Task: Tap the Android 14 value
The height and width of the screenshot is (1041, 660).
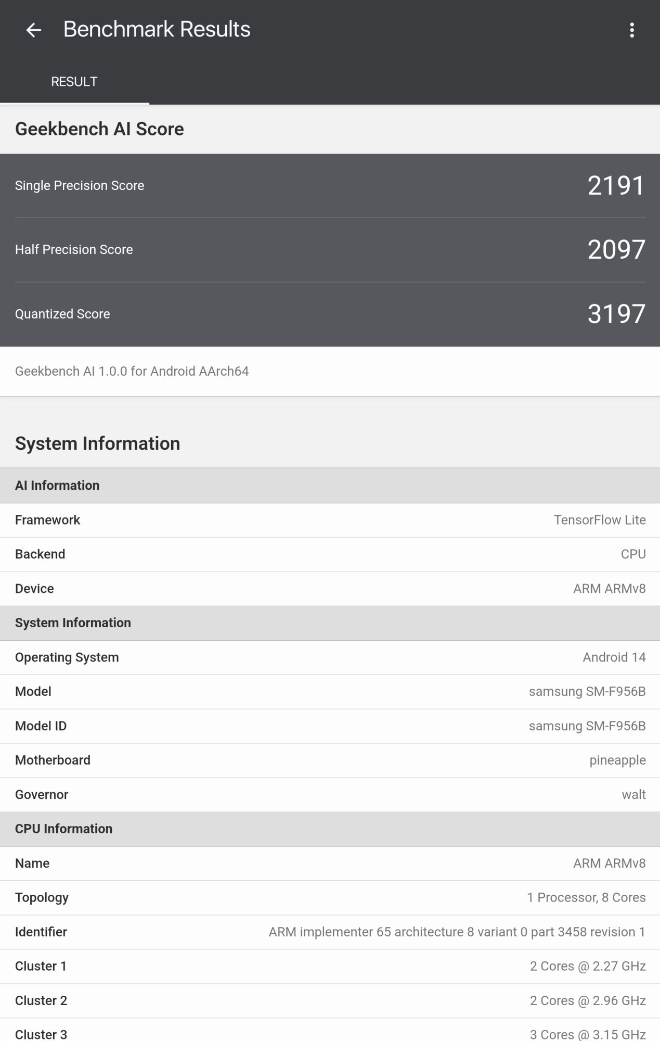Action: pyautogui.click(x=614, y=657)
